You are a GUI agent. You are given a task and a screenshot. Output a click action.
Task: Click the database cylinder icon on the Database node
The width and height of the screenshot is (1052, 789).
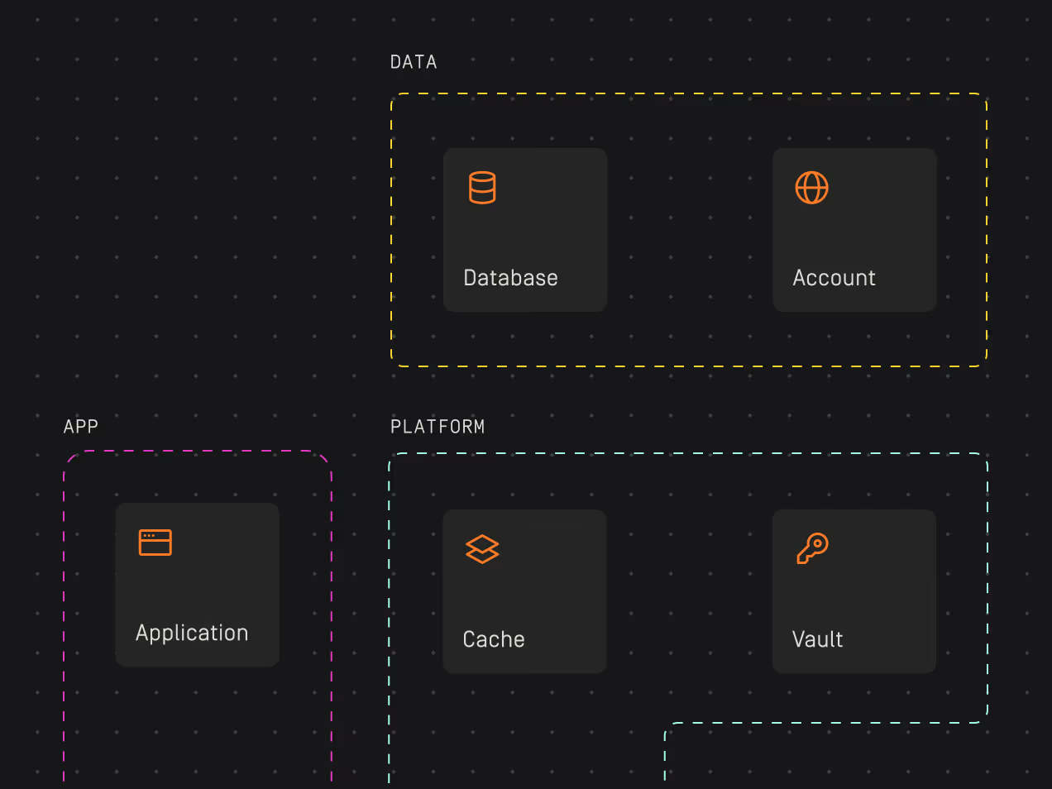482,188
